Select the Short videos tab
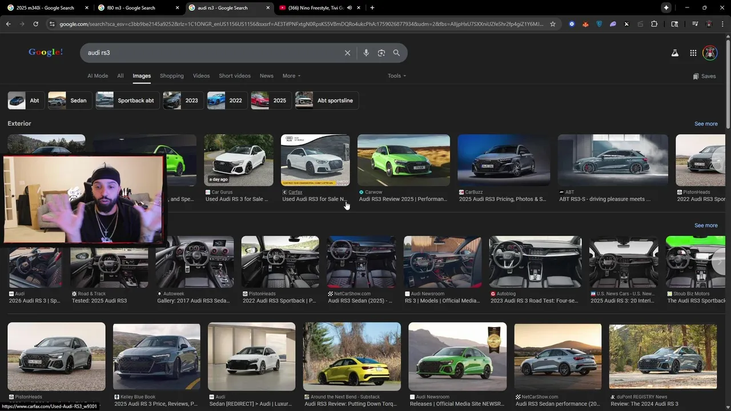Screen dimensions: 731x411 tap(235, 76)
